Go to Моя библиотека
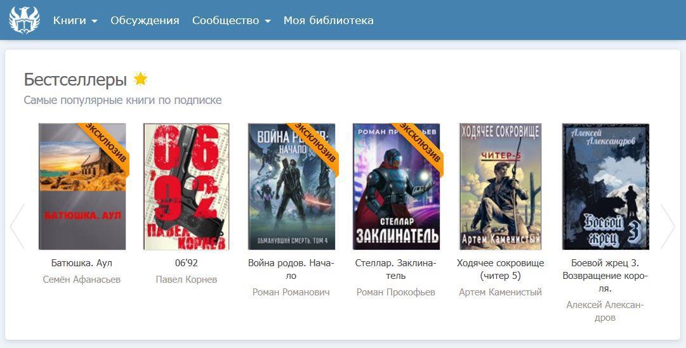This screenshot has width=686, height=348. [328, 20]
